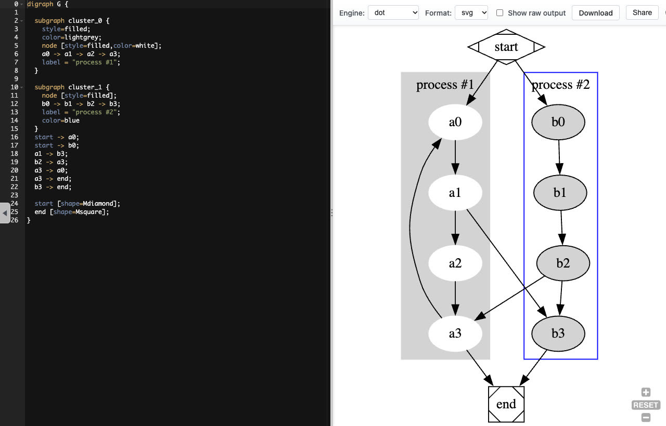Collapse subgraph cluster_0 fold arrow at line 2
Image resolution: width=666 pixels, height=426 pixels.
point(22,21)
